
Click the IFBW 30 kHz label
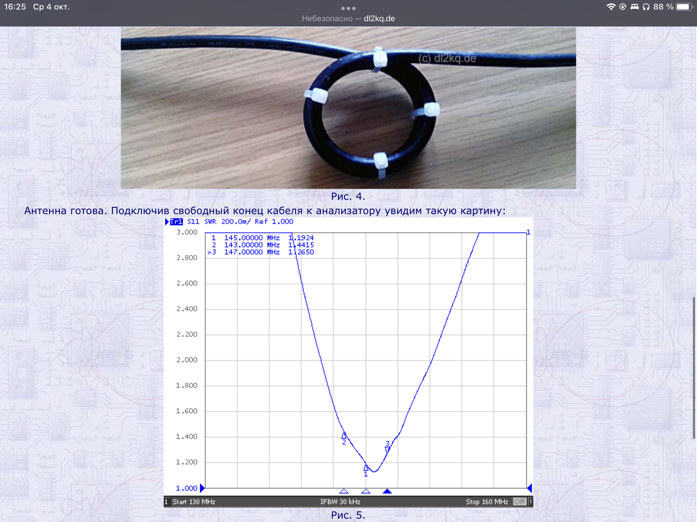tap(340, 502)
